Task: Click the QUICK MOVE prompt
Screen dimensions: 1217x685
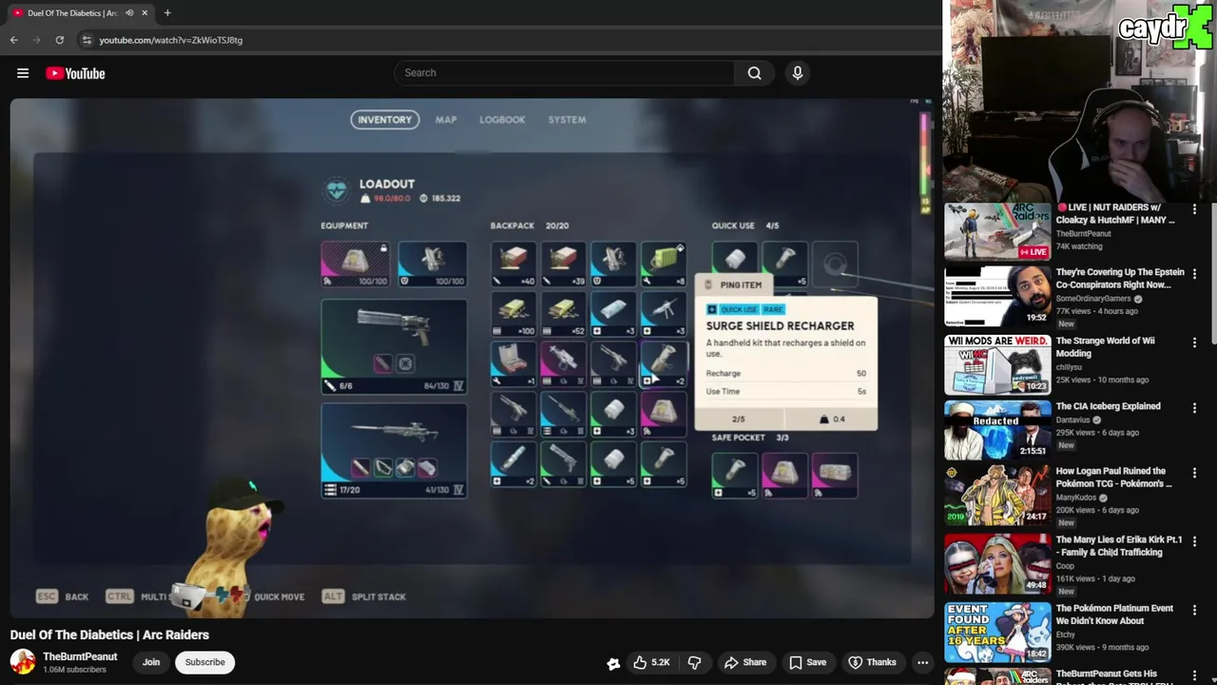Action: (280, 597)
